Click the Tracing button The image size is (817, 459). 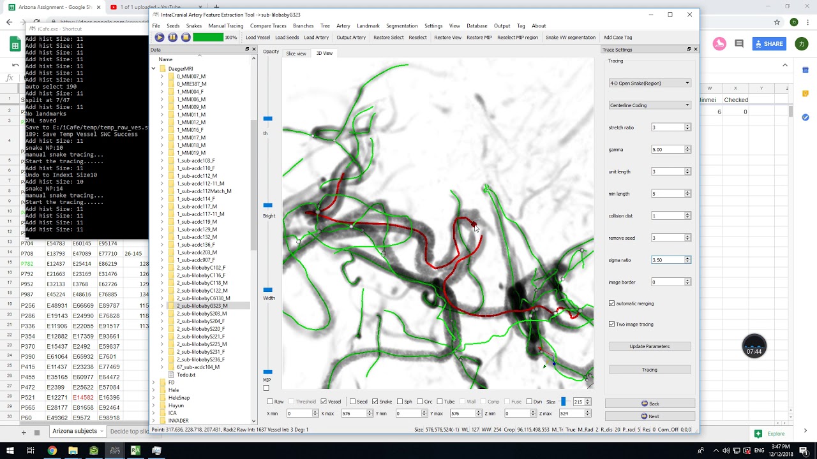point(650,370)
